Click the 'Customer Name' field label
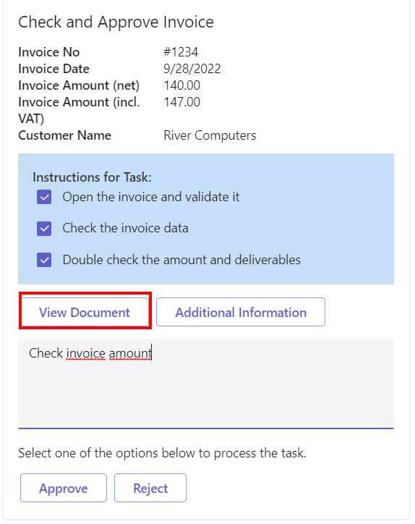 pos(65,135)
